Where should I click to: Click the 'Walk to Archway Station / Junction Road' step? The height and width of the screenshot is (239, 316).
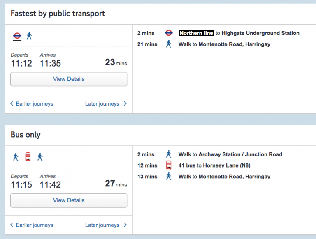tap(230, 154)
